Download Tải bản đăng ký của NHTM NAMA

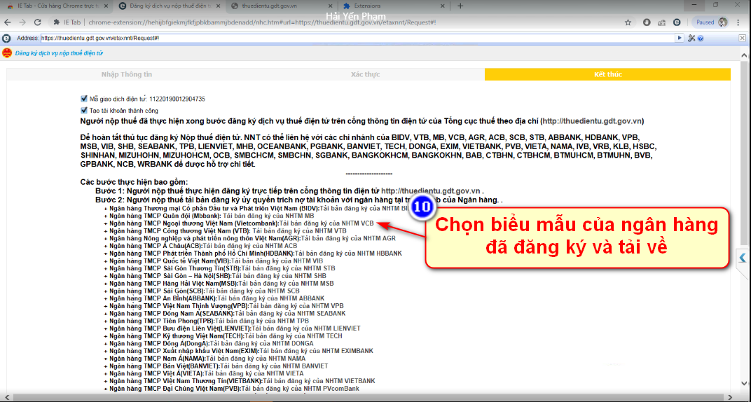[256, 358]
